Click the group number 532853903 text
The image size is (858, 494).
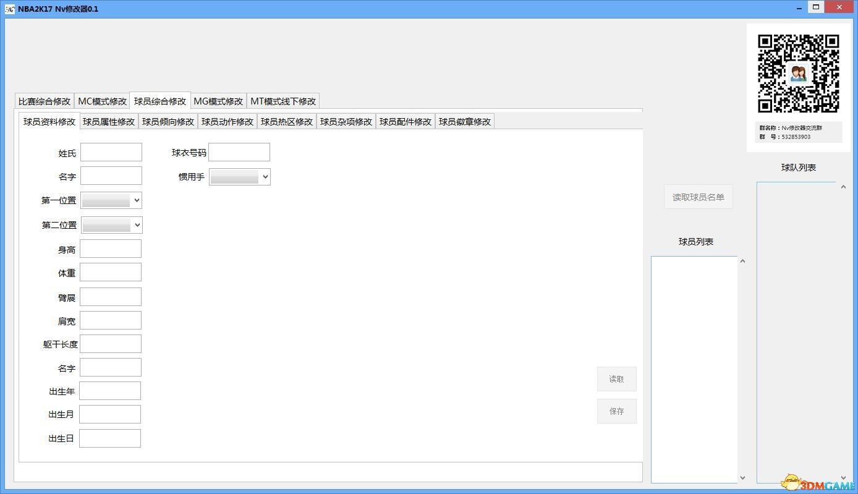click(796, 137)
